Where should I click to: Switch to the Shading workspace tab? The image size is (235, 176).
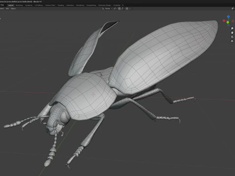pyautogui.click(x=61, y=5)
